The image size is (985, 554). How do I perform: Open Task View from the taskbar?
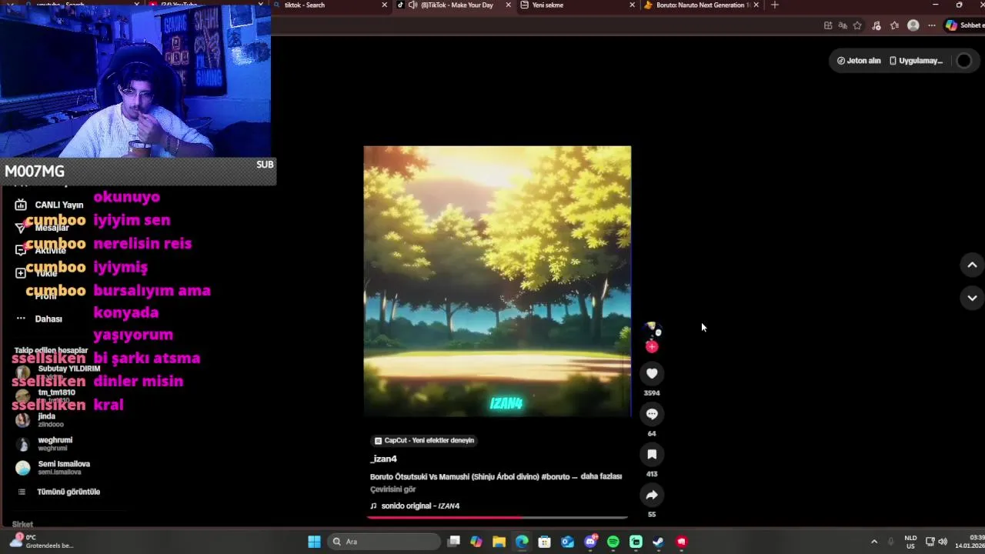tap(454, 542)
